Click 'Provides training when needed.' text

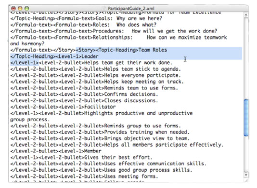click(x=147, y=132)
